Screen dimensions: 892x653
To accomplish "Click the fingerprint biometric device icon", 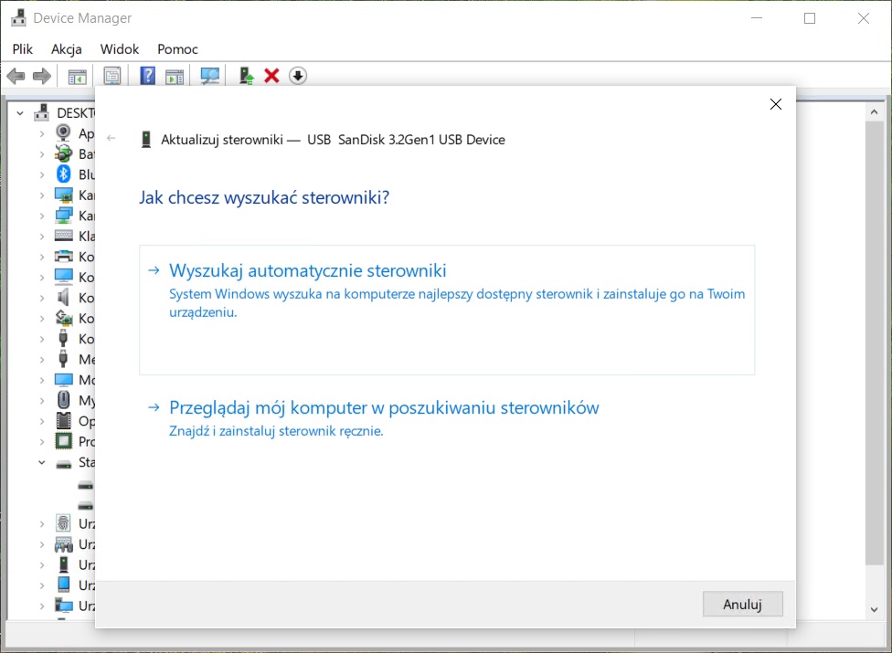I will coord(64,523).
